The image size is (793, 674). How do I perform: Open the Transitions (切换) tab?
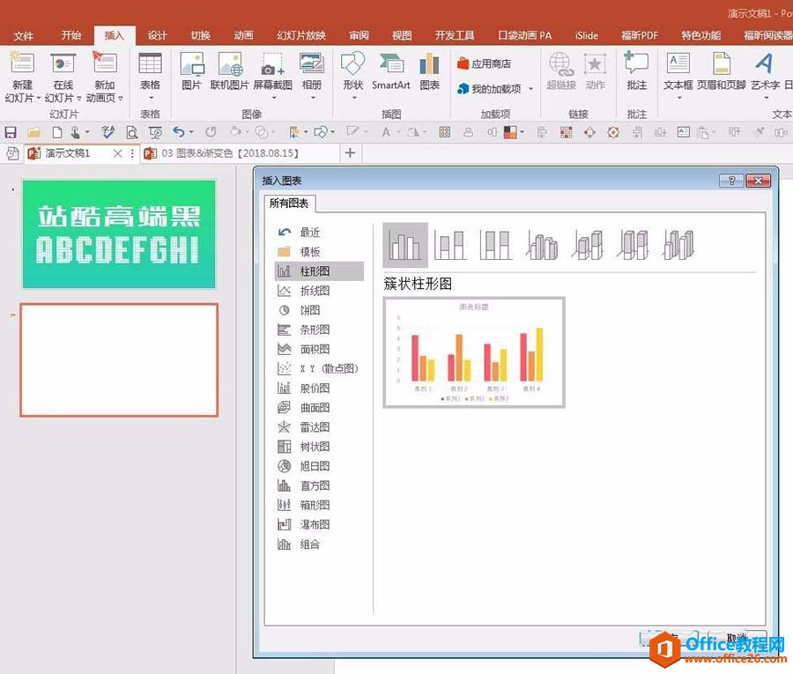200,35
